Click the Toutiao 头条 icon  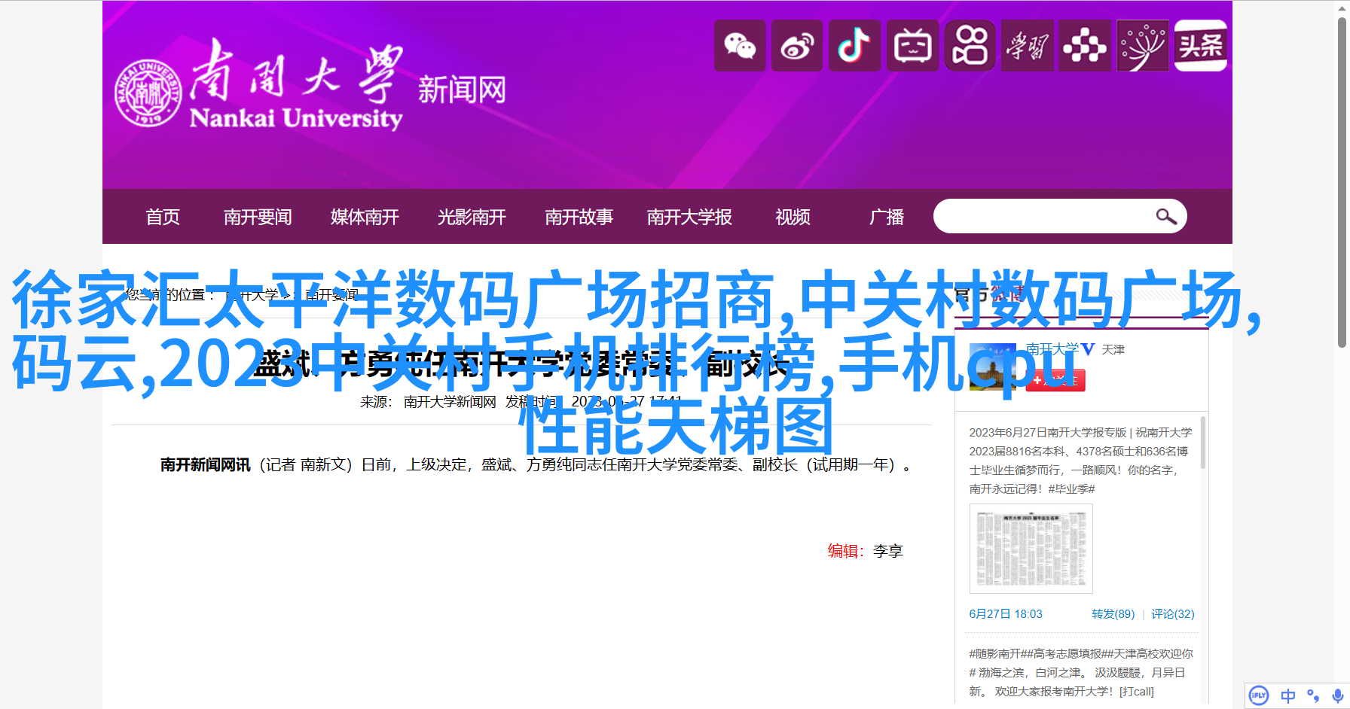[x=1200, y=46]
